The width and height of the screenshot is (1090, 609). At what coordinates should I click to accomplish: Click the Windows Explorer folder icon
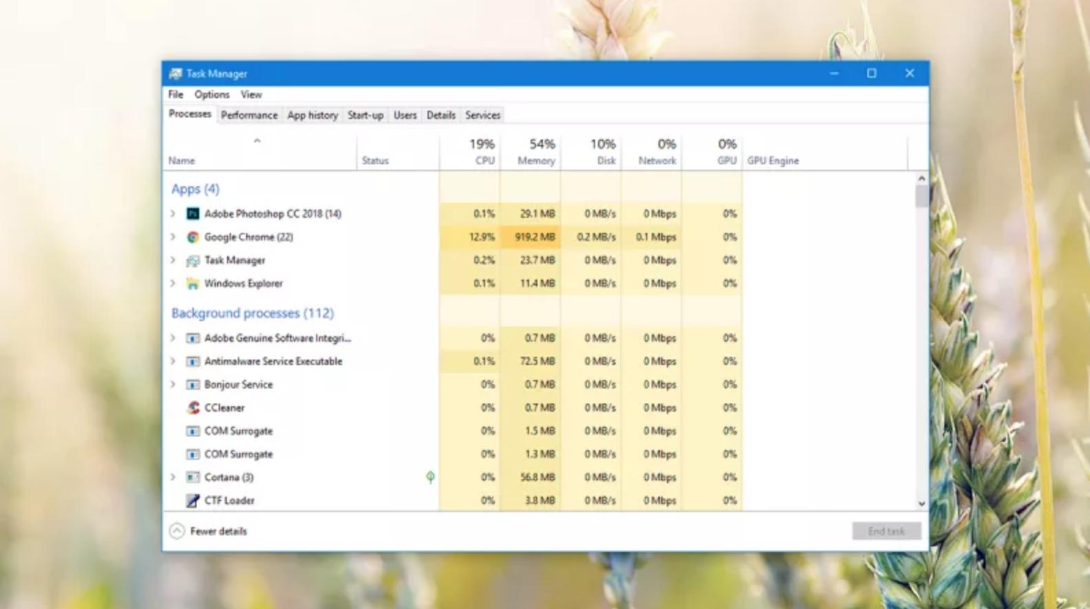pos(193,283)
